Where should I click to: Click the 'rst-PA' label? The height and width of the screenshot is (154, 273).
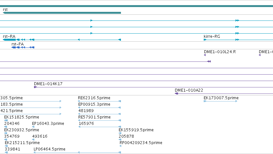click(18, 44)
